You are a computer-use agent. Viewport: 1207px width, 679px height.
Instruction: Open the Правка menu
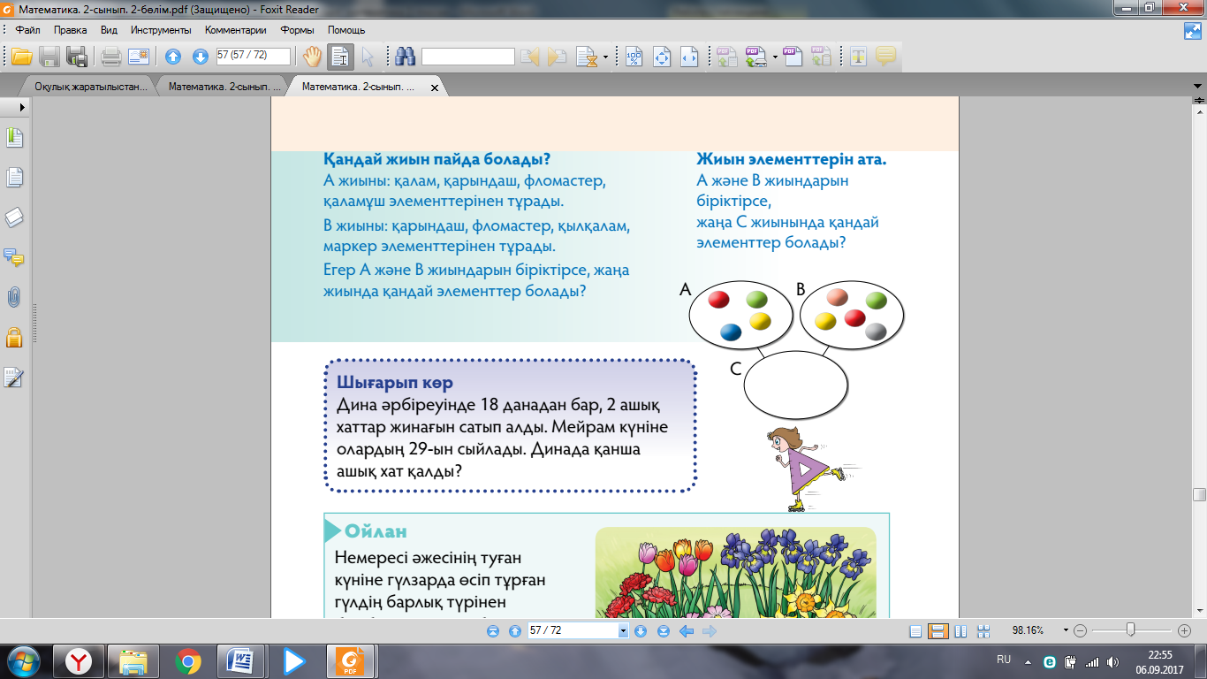(70, 30)
